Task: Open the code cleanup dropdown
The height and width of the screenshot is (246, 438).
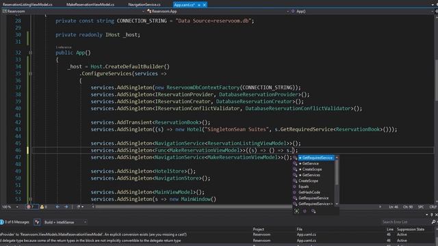Action: pos(83,207)
